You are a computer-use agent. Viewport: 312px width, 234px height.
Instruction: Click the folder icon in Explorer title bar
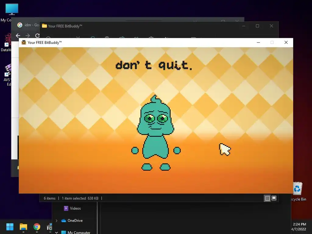coord(44,26)
